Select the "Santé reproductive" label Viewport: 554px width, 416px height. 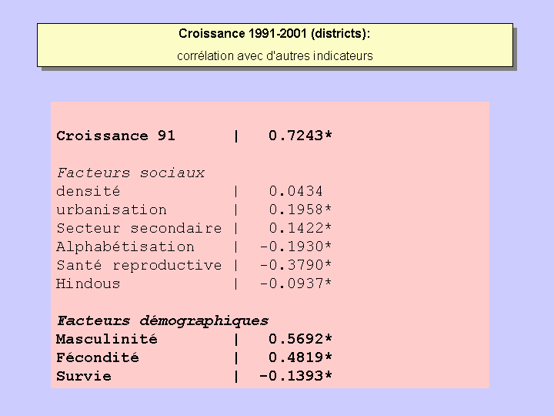pyautogui.click(x=138, y=266)
